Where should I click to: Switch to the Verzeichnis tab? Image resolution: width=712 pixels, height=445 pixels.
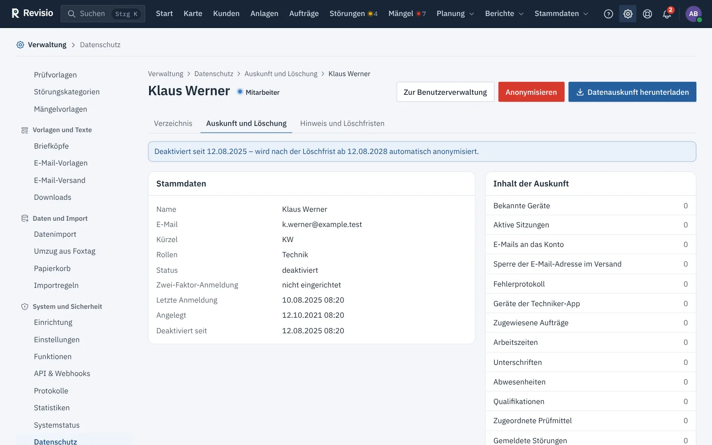[x=173, y=123]
